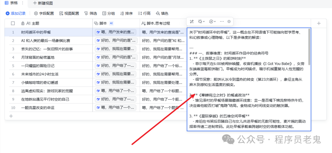Open the 分组 grouping option
Image resolution: width=332 pixels, height=153 pixels.
point(109,13)
